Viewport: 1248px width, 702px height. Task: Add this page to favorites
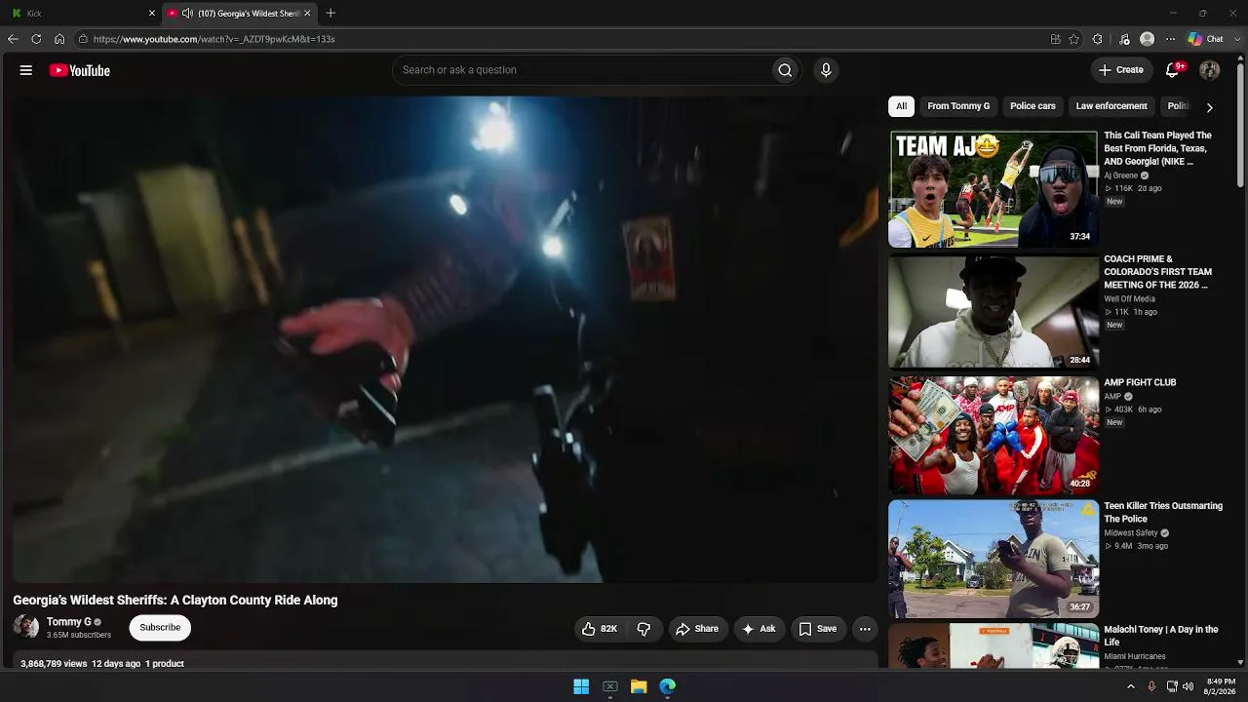click(x=1073, y=39)
